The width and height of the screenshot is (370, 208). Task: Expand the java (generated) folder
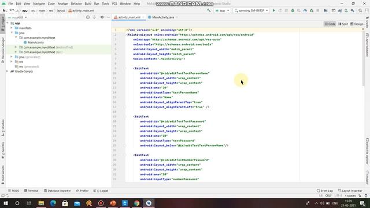[12, 57]
